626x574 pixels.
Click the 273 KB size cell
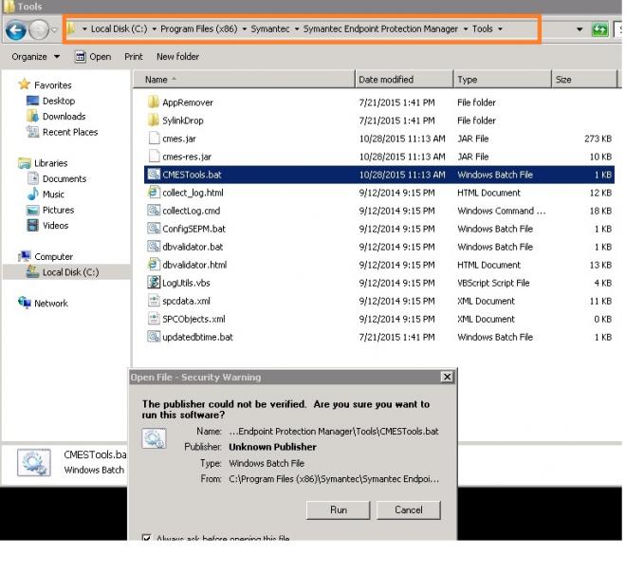click(598, 139)
